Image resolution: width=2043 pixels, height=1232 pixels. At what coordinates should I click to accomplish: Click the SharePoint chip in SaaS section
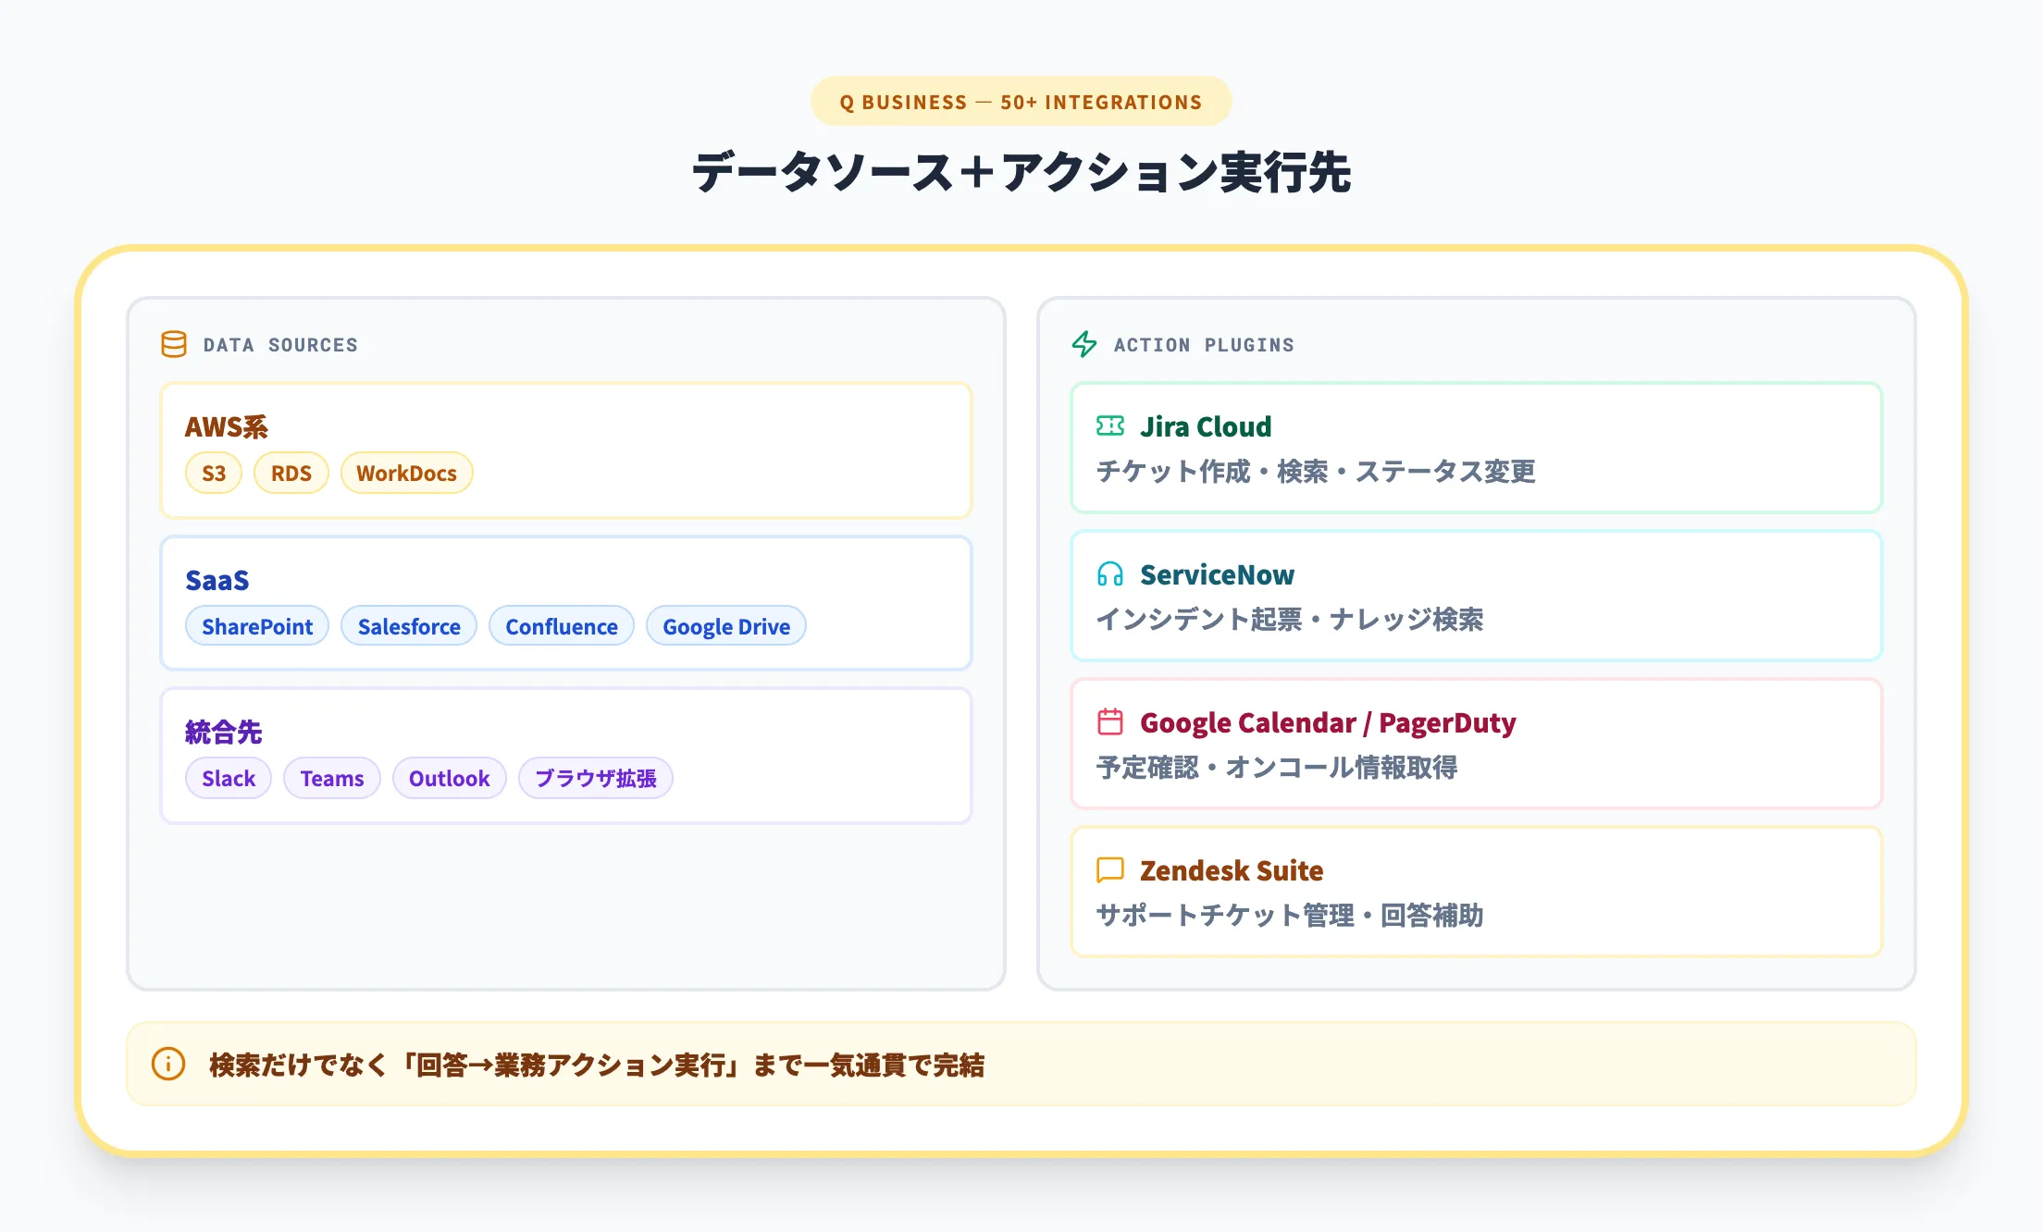pyautogui.click(x=257, y=626)
